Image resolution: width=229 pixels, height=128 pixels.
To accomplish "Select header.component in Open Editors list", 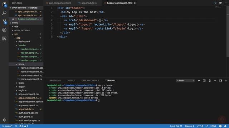I will 26,19.
